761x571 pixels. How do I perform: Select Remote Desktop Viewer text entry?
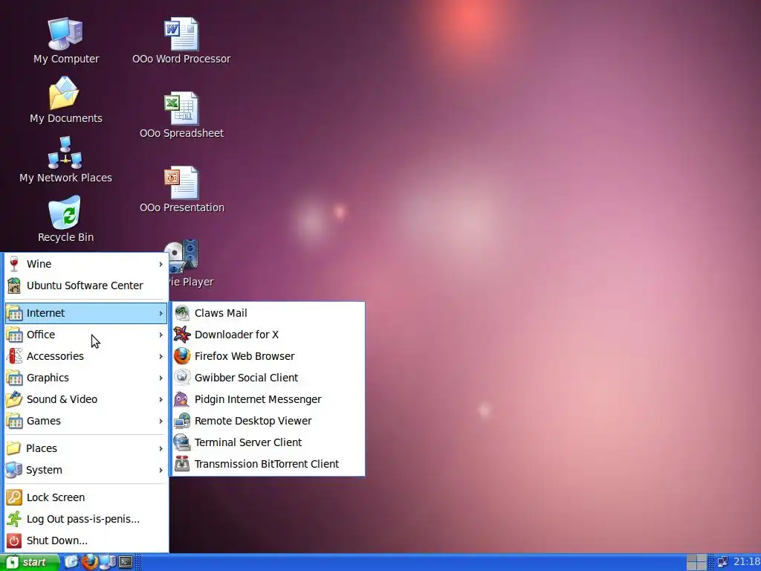(253, 421)
